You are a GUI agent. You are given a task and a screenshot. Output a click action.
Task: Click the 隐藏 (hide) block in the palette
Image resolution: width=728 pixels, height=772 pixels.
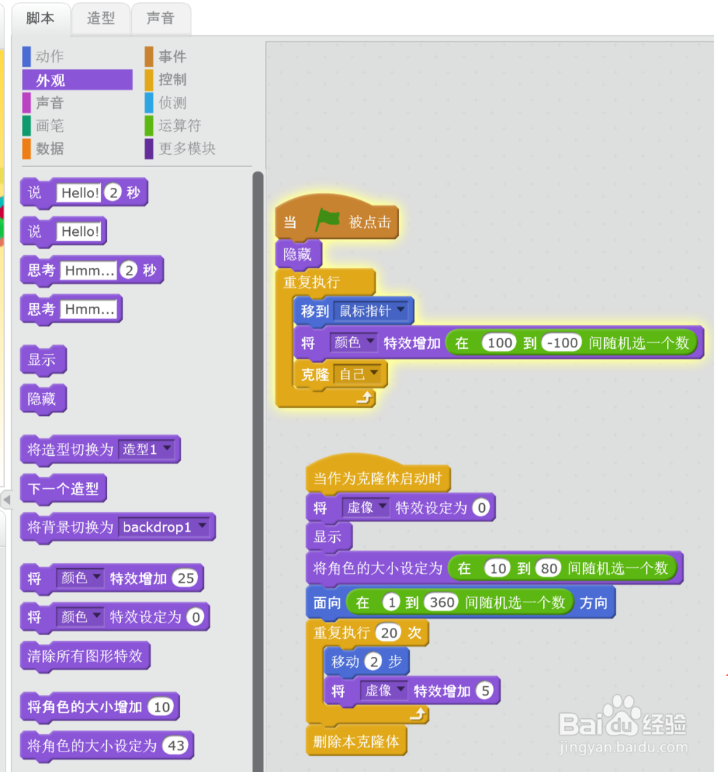(x=42, y=398)
